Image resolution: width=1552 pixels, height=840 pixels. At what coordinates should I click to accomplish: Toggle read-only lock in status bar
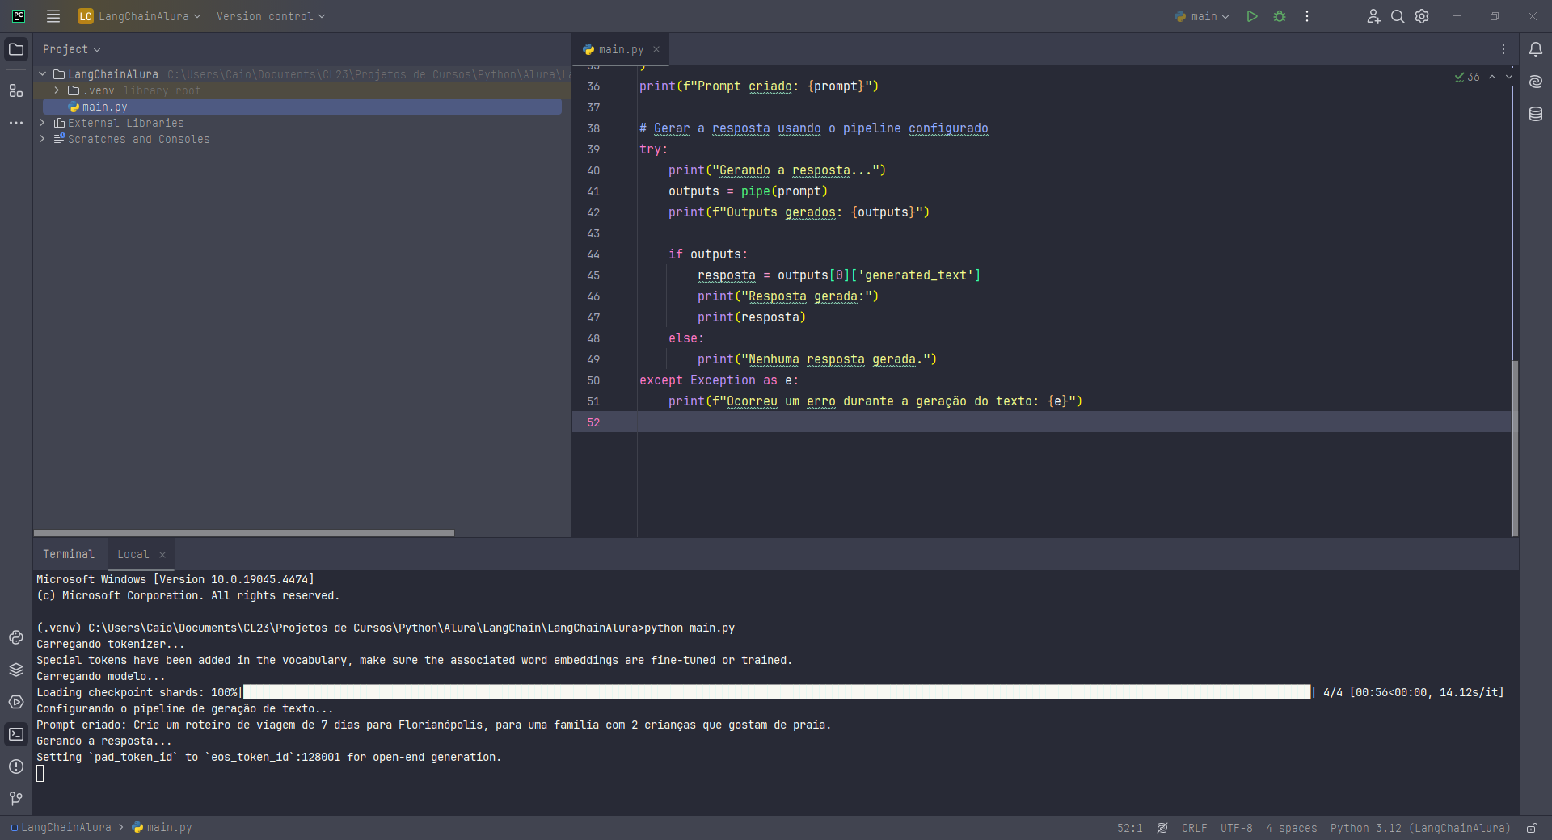point(1532,828)
